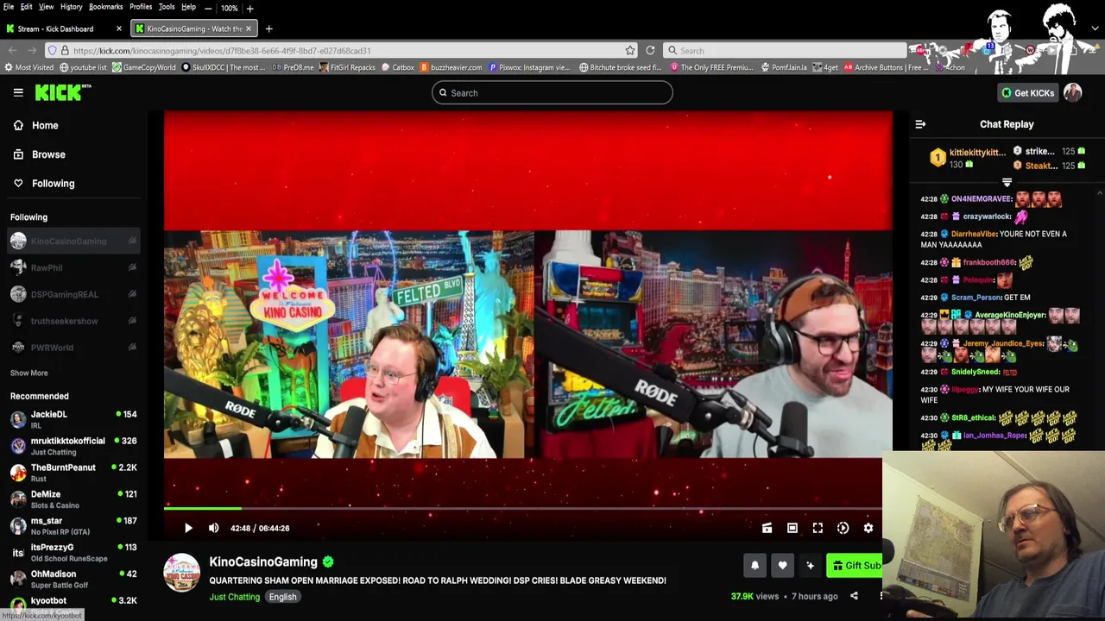This screenshot has height=621, width=1105.
Task: Open RawPhil in the Following list
Action: [73, 268]
